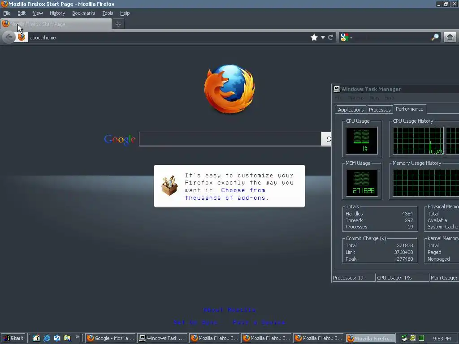459x344 pixels.
Task: Click the about:home address bar
Action: tap(169, 38)
